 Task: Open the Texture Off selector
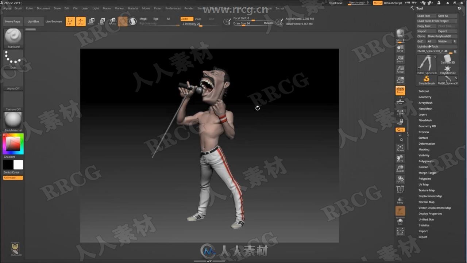13,101
